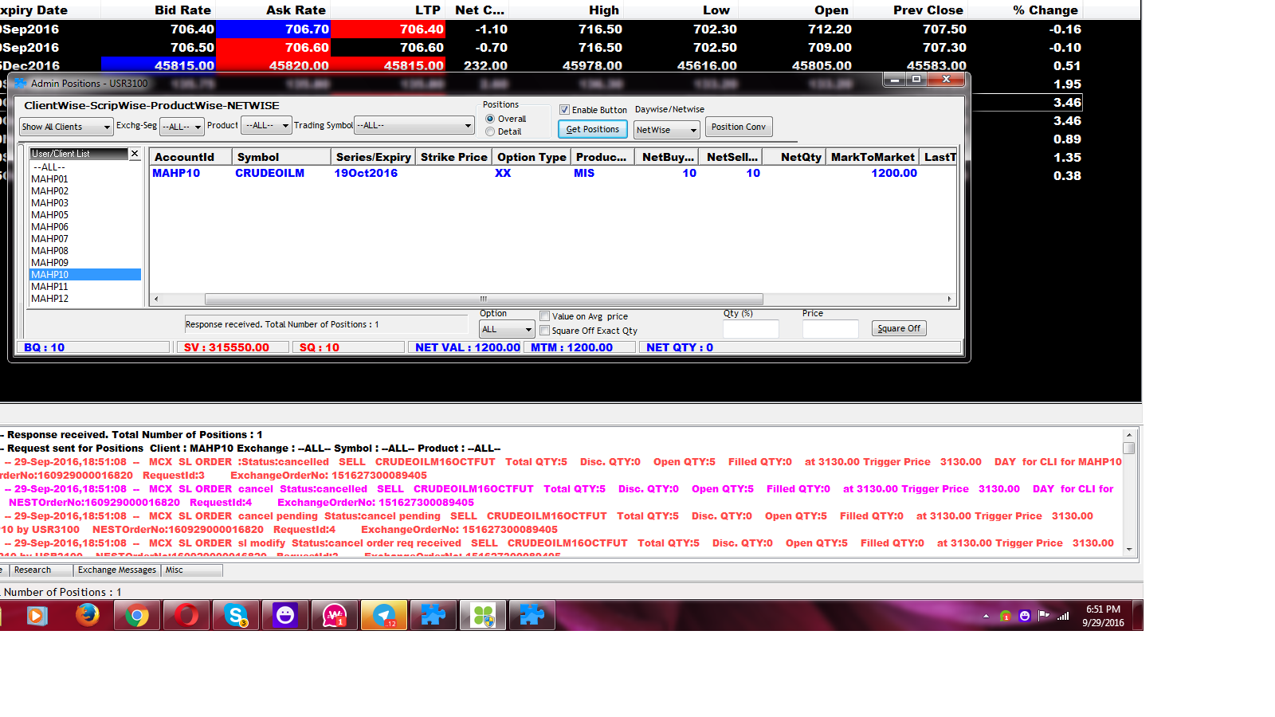Open Windows Media Player from the taskbar
This screenshot has height=717, width=1275.
38,615
